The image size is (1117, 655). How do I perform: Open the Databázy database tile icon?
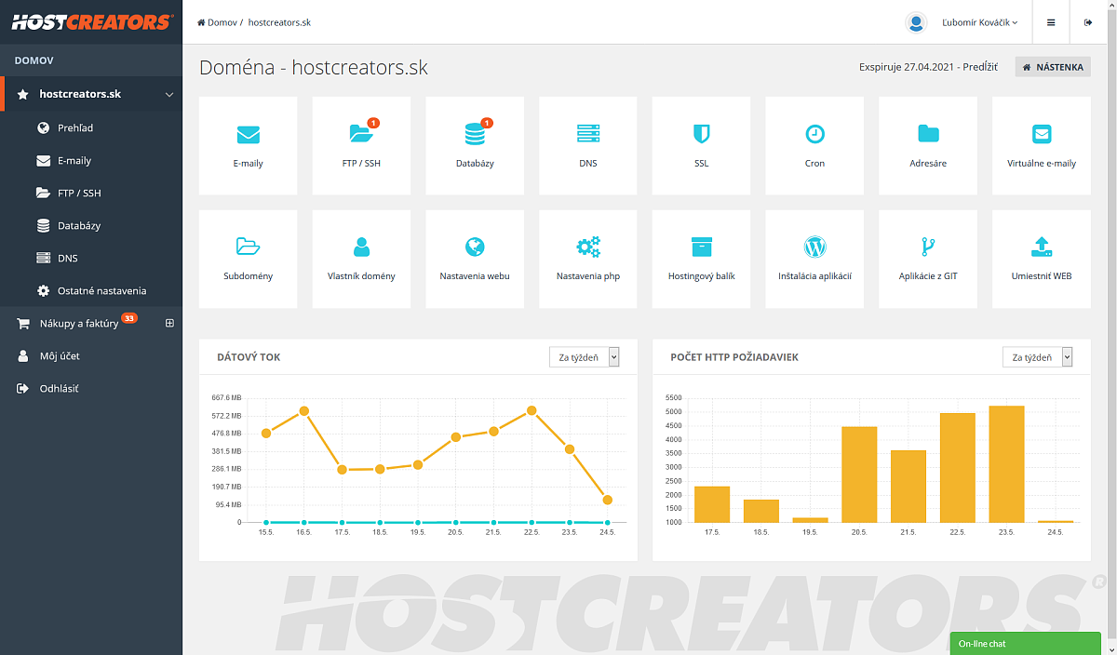click(475, 135)
